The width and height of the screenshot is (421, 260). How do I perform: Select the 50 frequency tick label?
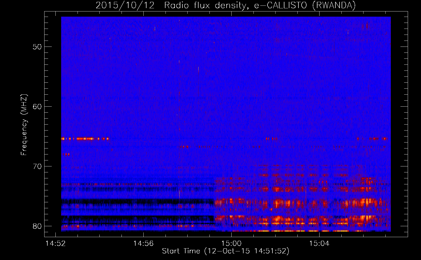37,47
